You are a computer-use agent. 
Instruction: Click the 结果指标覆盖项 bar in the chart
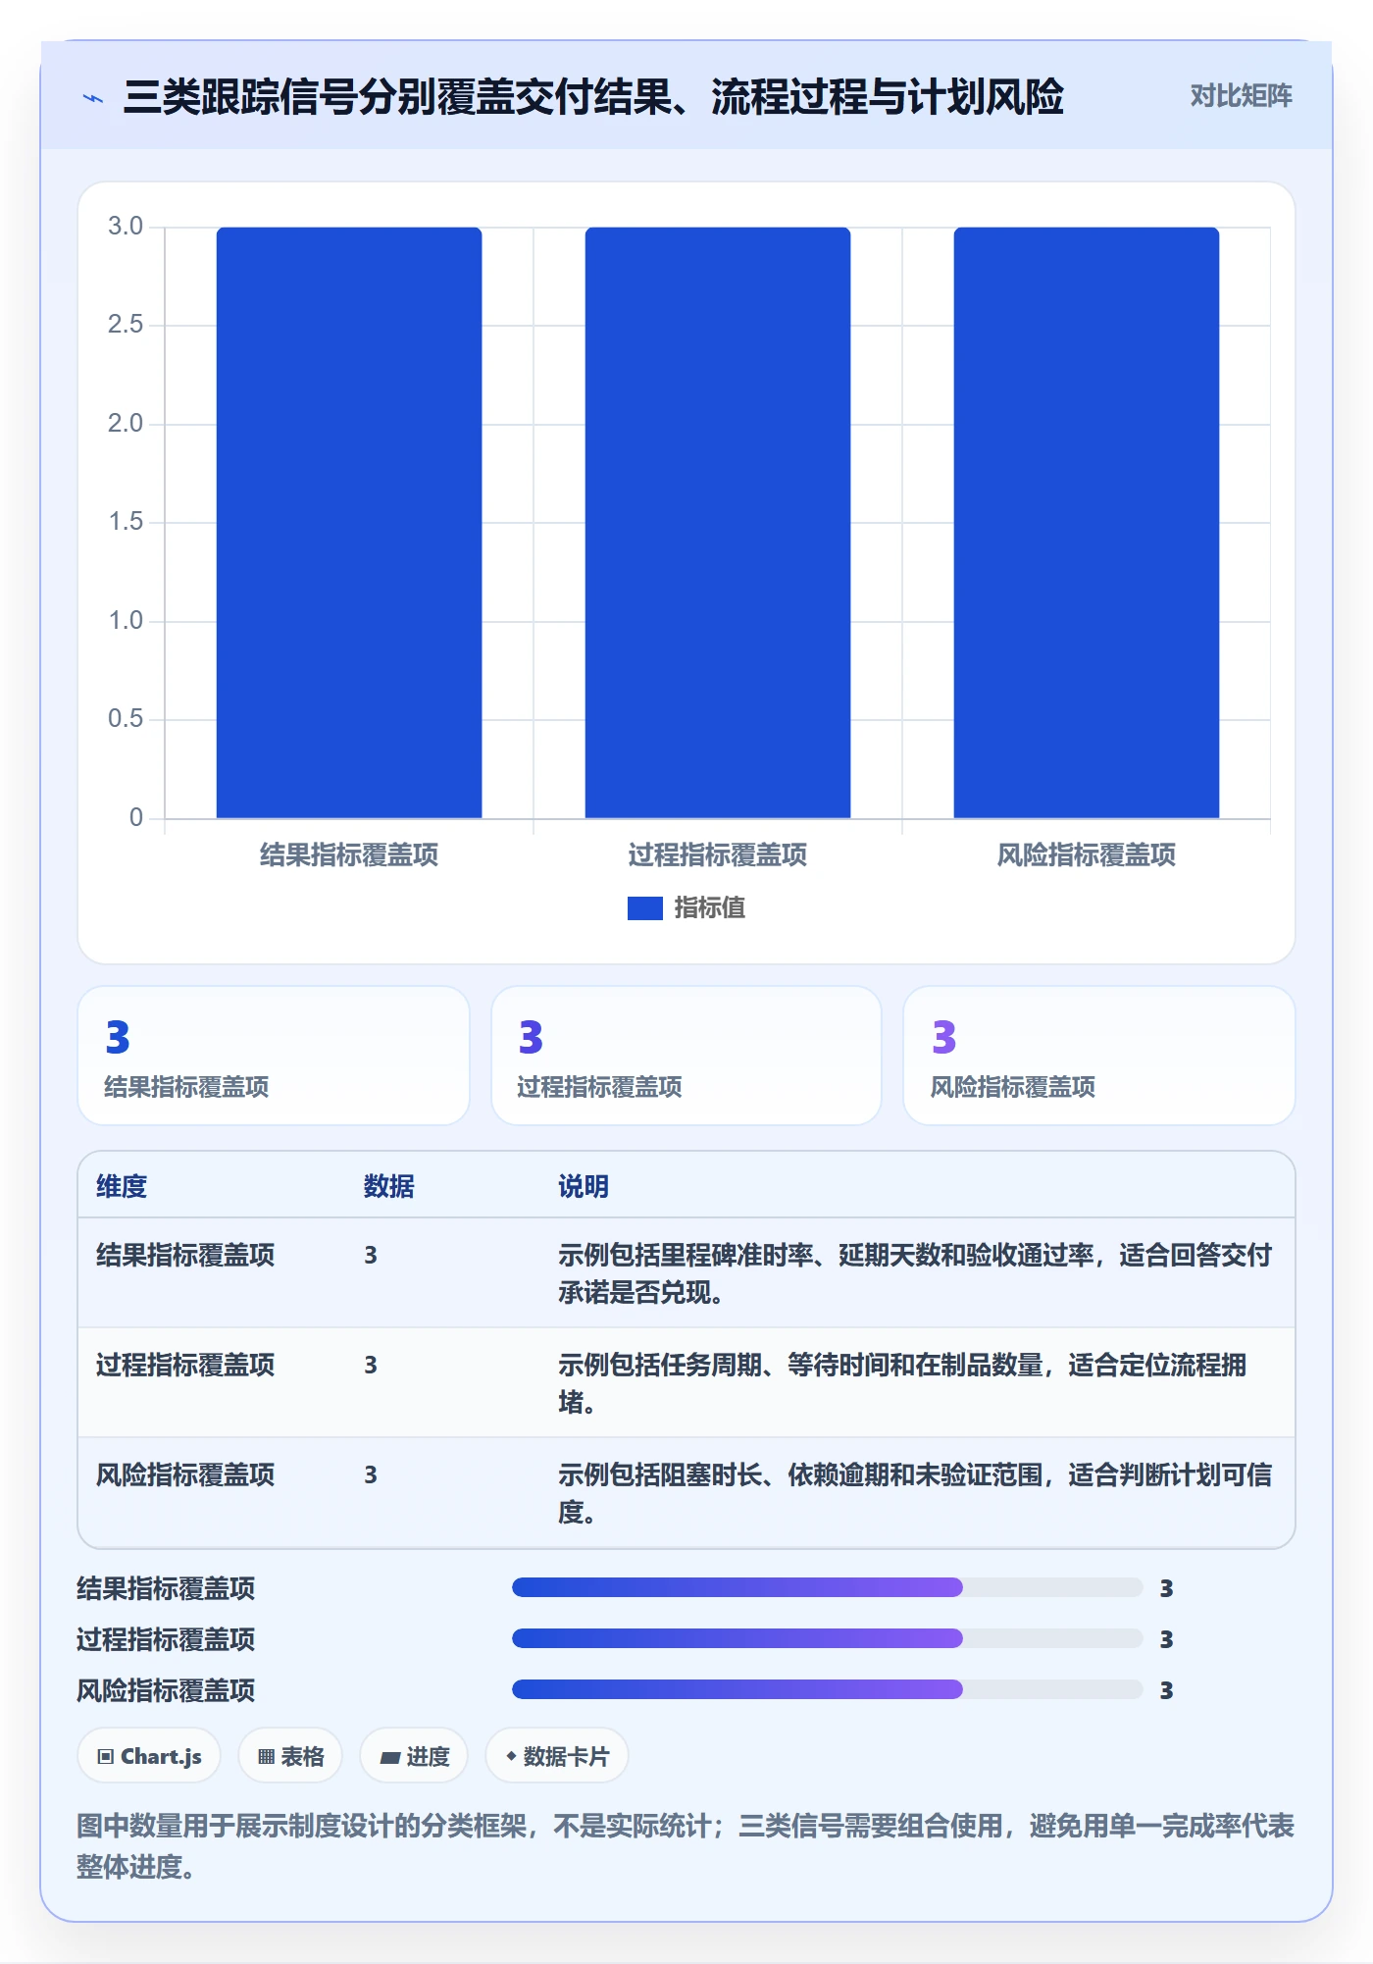click(x=349, y=523)
